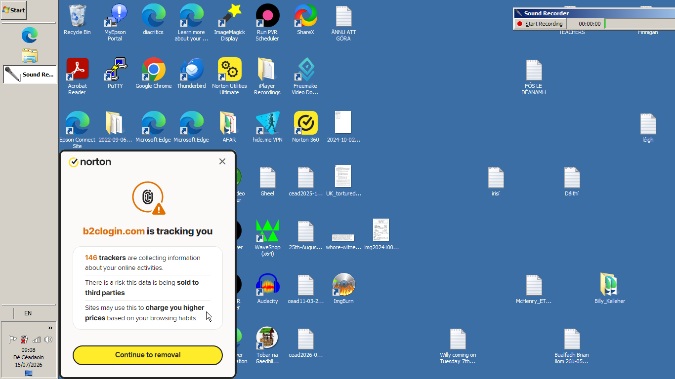Screen dimensions: 675x379
Task: Select the iPlayer Recordings folder
Action: (x=267, y=76)
